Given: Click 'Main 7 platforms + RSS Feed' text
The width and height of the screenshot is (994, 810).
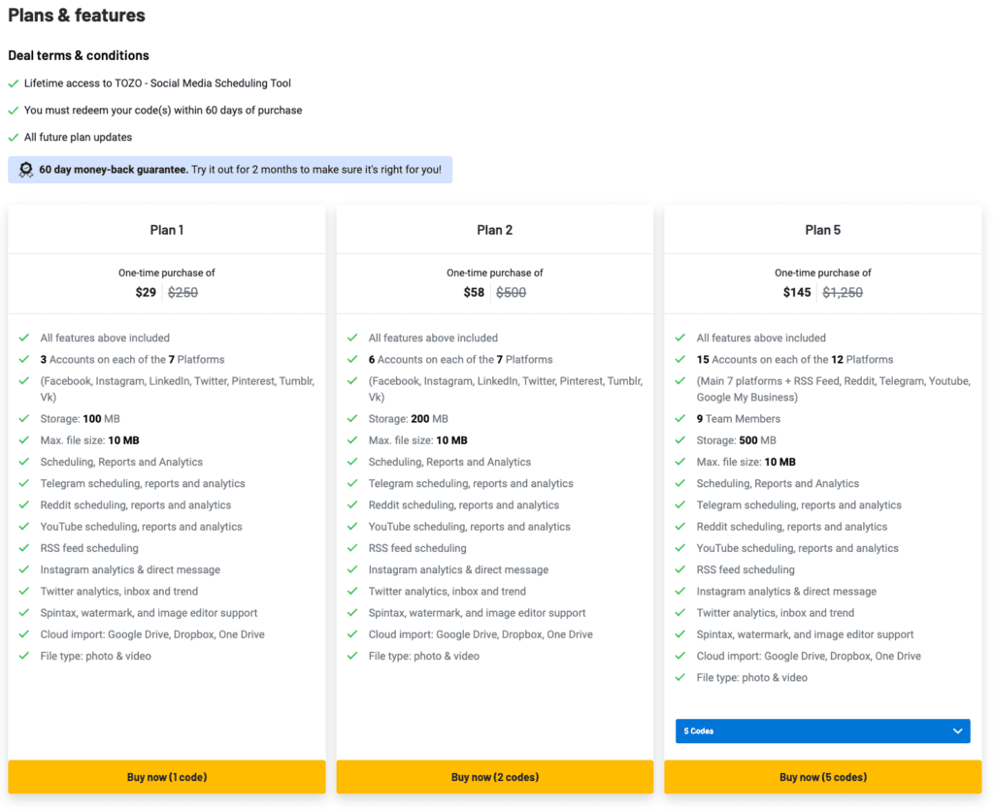Looking at the screenshot, I should point(834,389).
